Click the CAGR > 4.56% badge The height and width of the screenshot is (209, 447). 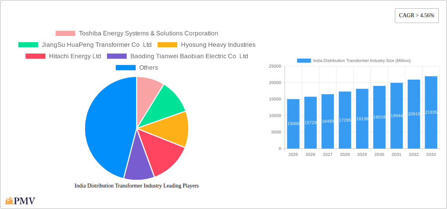pos(416,15)
